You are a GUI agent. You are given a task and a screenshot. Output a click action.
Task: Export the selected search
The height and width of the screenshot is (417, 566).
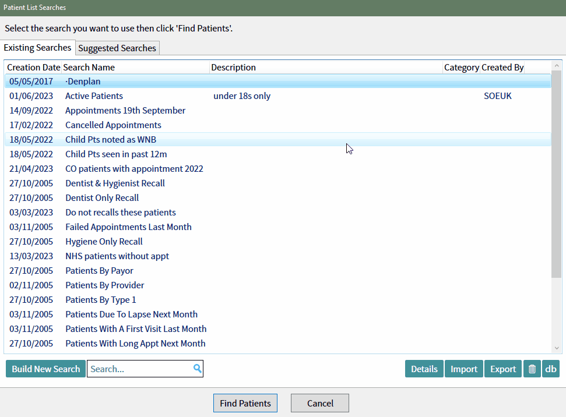[x=502, y=369]
